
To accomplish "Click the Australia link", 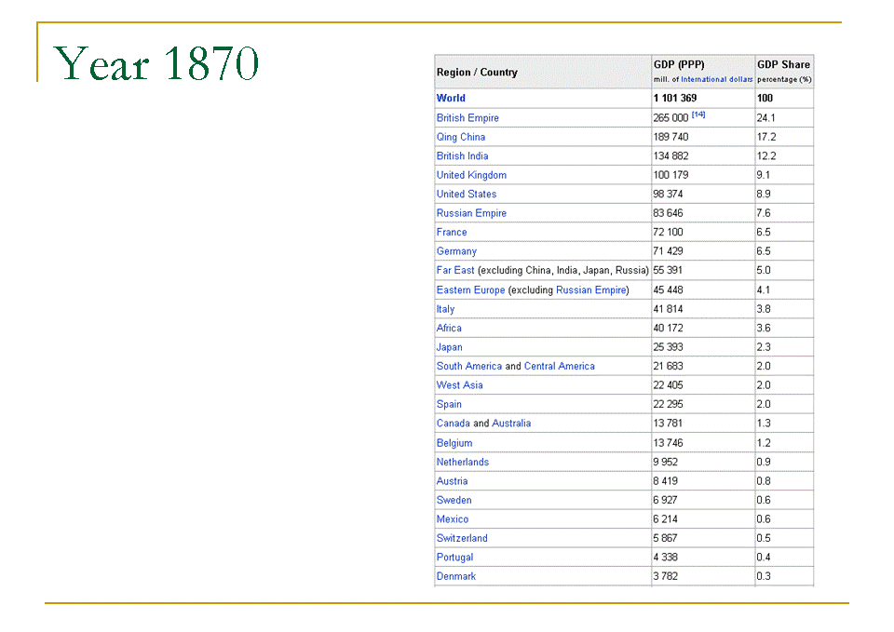I will (511, 424).
